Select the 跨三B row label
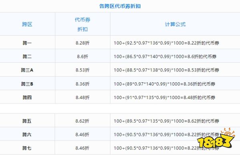Screen dimensions: 240x155 [x=27, y=84]
